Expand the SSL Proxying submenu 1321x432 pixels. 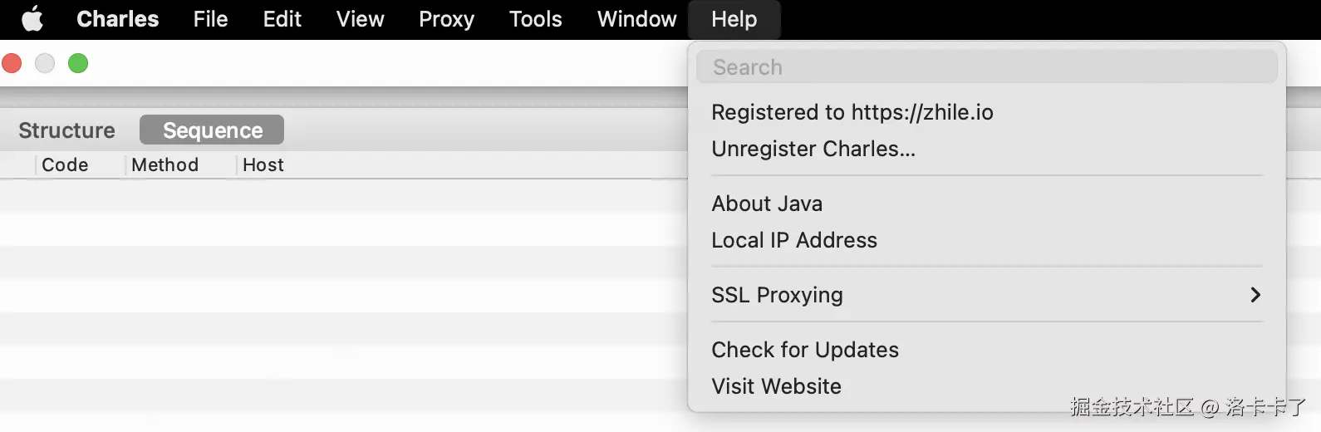(987, 295)
